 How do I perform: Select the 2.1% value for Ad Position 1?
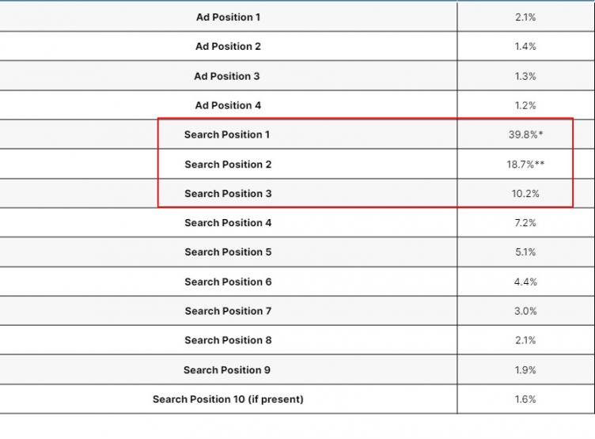525,17
